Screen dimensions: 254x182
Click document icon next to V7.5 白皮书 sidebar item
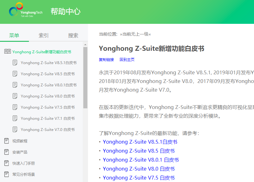pos(15,107)
